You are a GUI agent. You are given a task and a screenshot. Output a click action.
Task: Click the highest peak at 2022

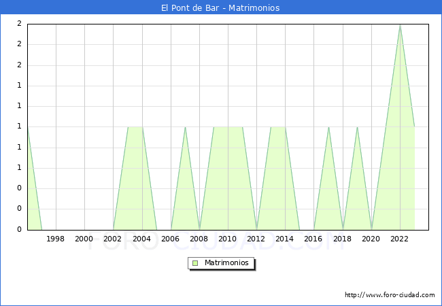400,24
